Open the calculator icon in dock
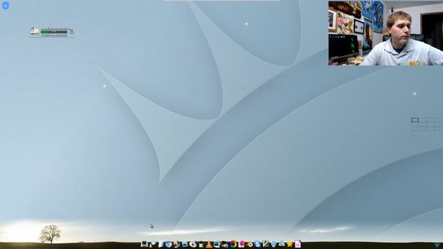Viewport: 443px width, 249px height. [201, 244]
